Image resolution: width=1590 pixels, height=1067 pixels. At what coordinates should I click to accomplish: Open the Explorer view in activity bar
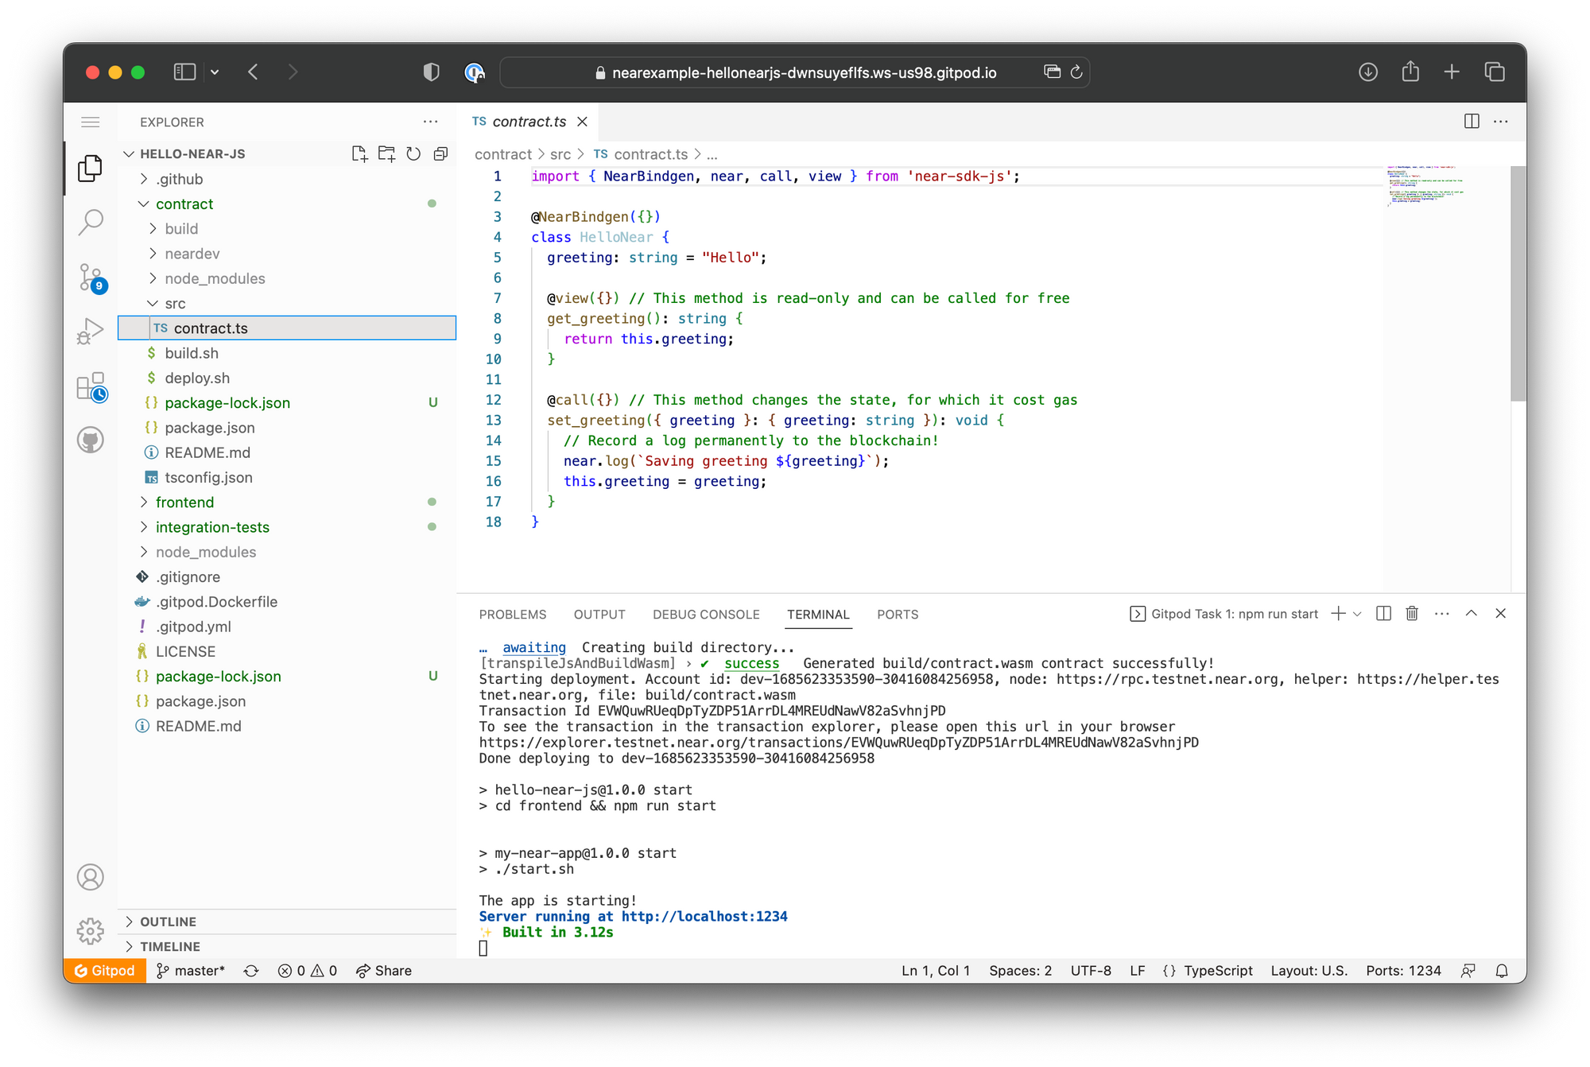pyautogui.click(x=91, y=168)
